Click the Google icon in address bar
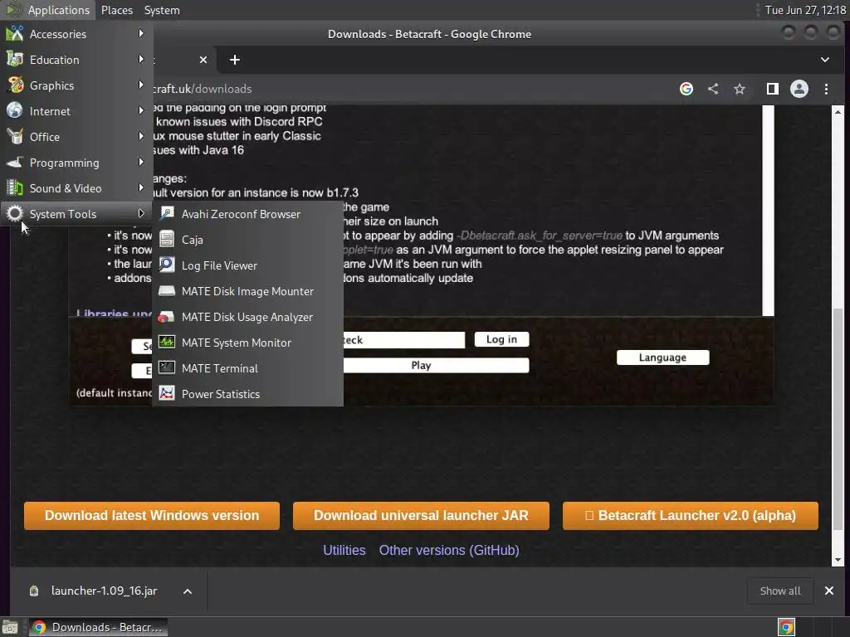 [x=686, y=89]
